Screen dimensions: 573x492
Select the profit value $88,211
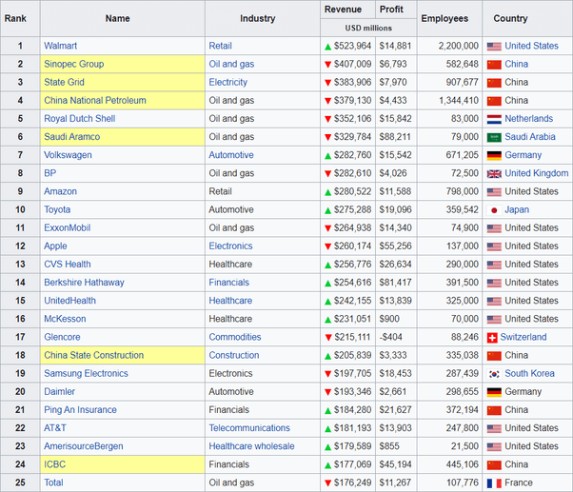pos(395,137)
